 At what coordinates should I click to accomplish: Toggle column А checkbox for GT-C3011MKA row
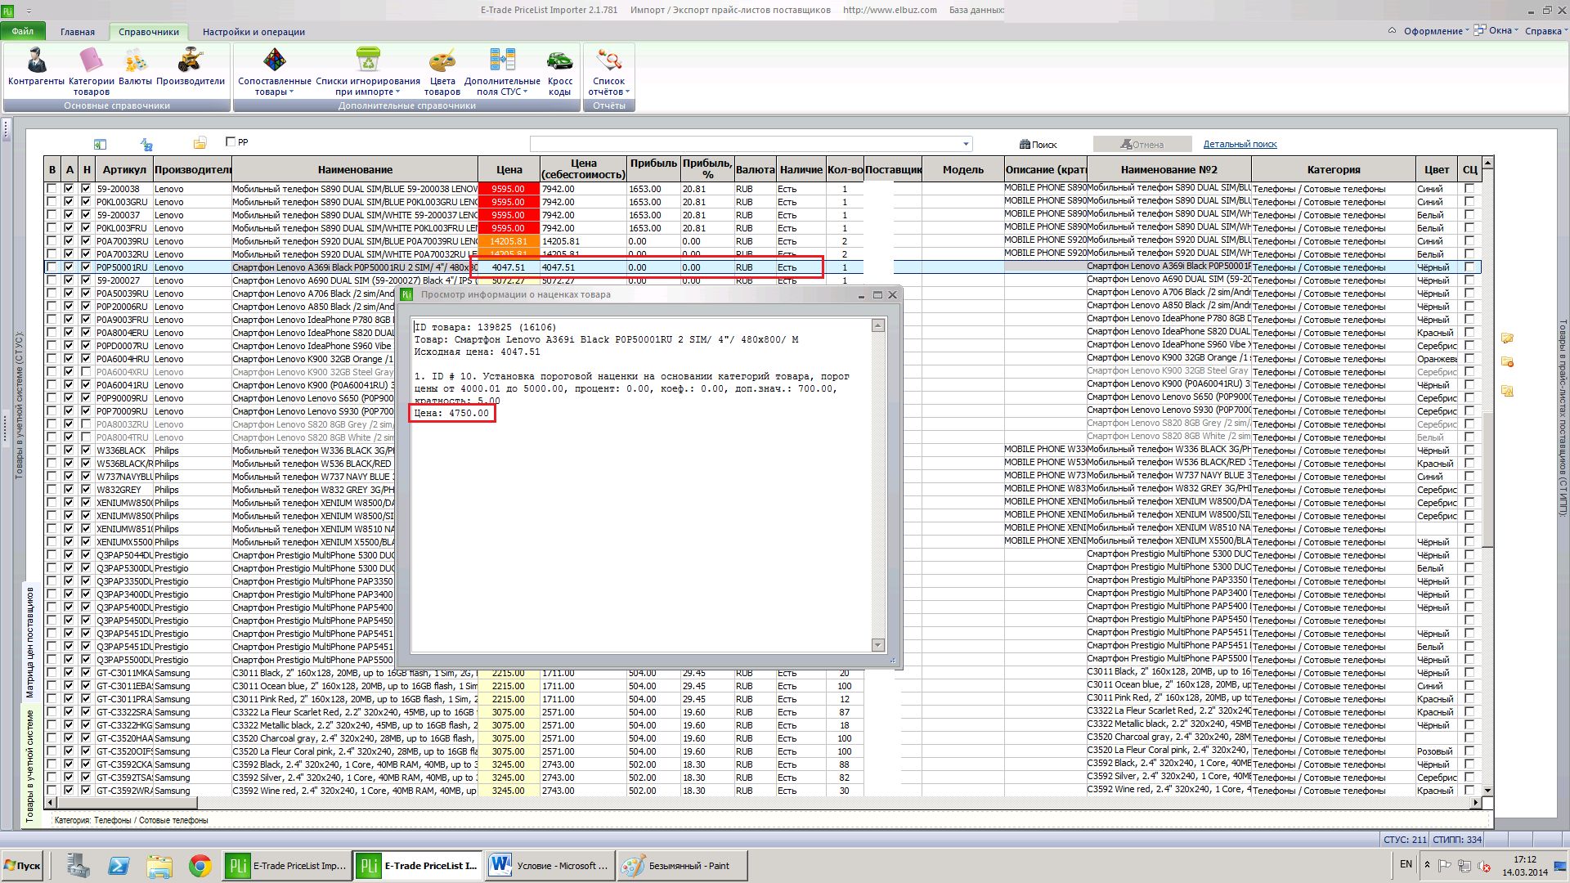click(x=69, y=673)
